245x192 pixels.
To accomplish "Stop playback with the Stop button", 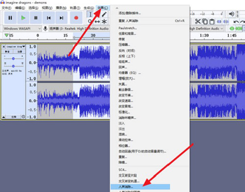I will [x=36, y=18].
